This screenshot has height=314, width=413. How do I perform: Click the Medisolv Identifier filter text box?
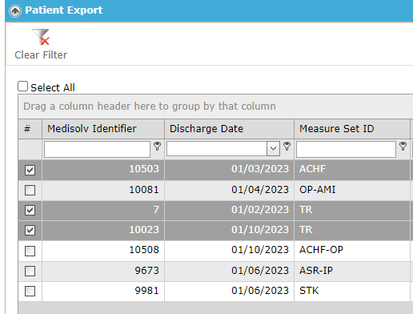(x=97, y=149)
